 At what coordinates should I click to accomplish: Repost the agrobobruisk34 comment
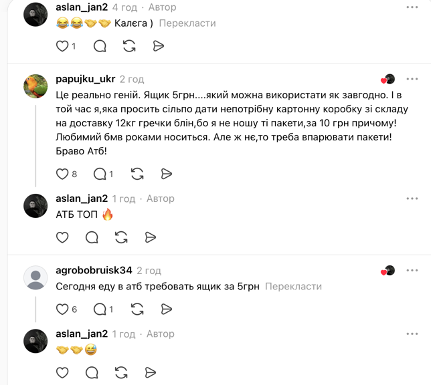pos(137,309)
